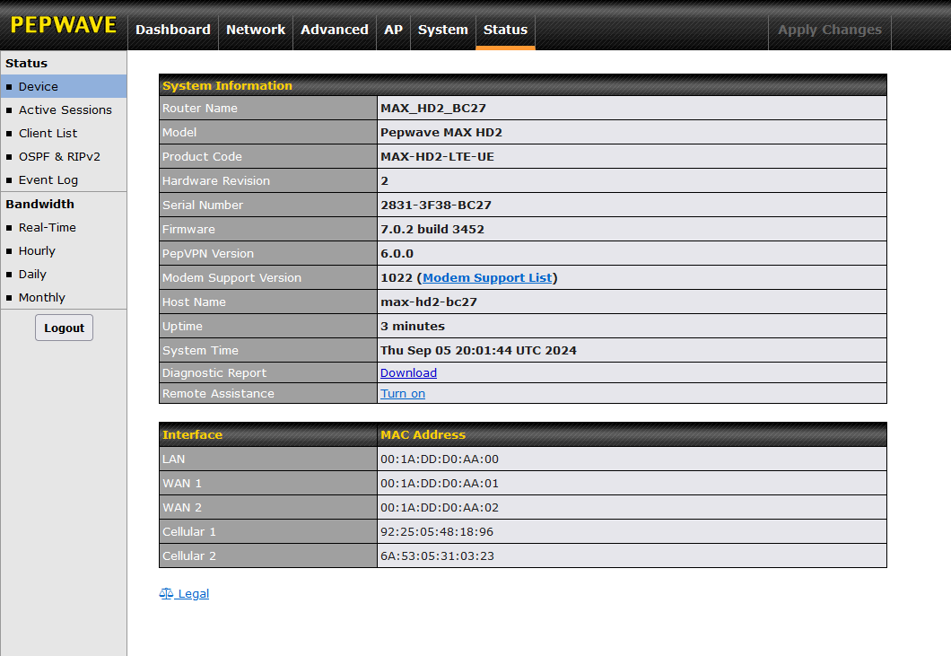Click the Status tab

(505, 29)
